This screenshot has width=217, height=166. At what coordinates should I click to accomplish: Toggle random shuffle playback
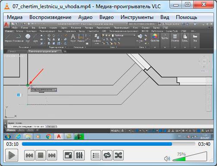[118, 155]
